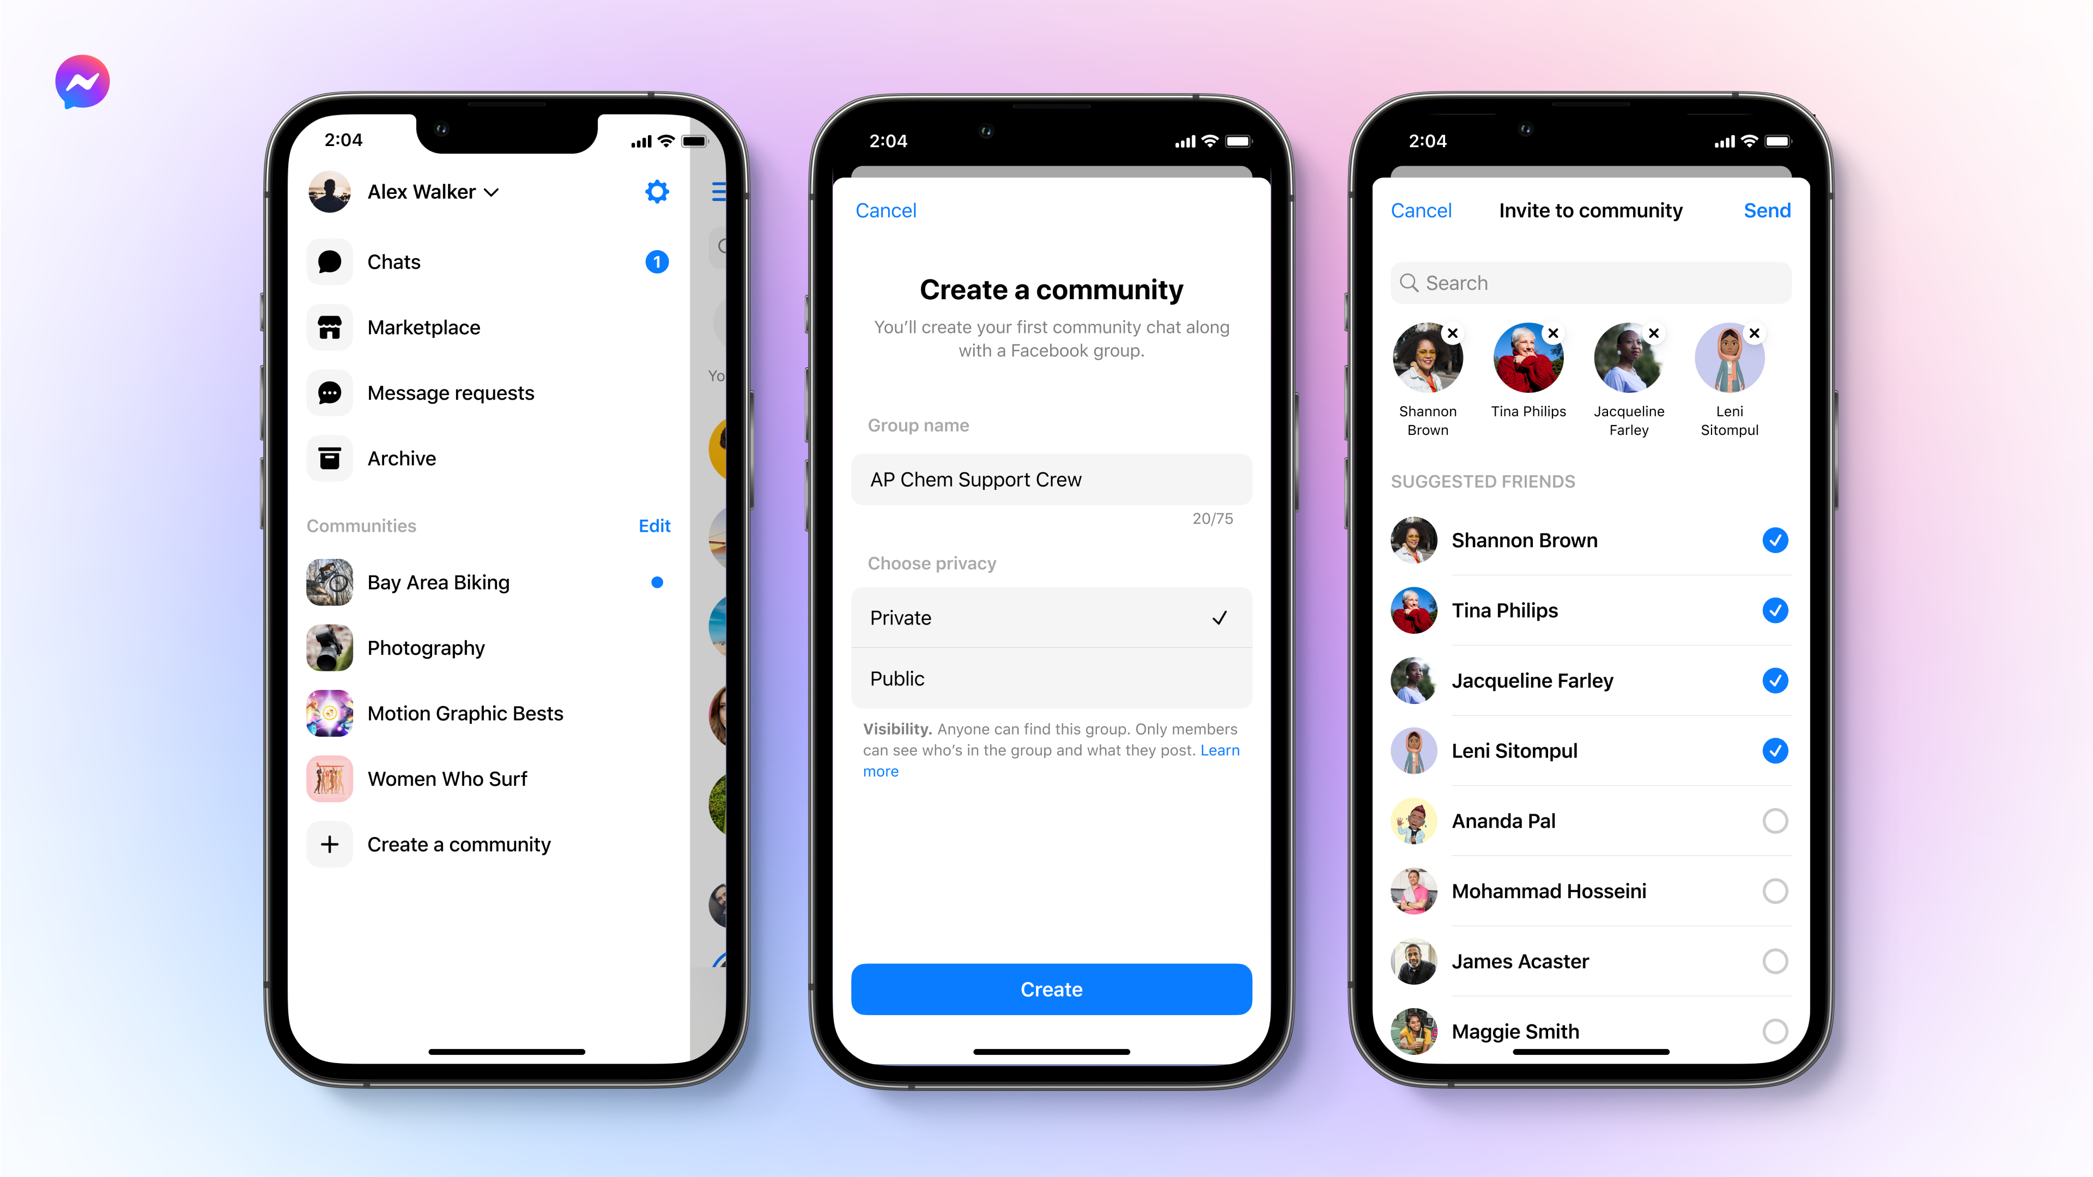Select Private privacy option
2093x1177 pixels.
(x=1049, y=616)
